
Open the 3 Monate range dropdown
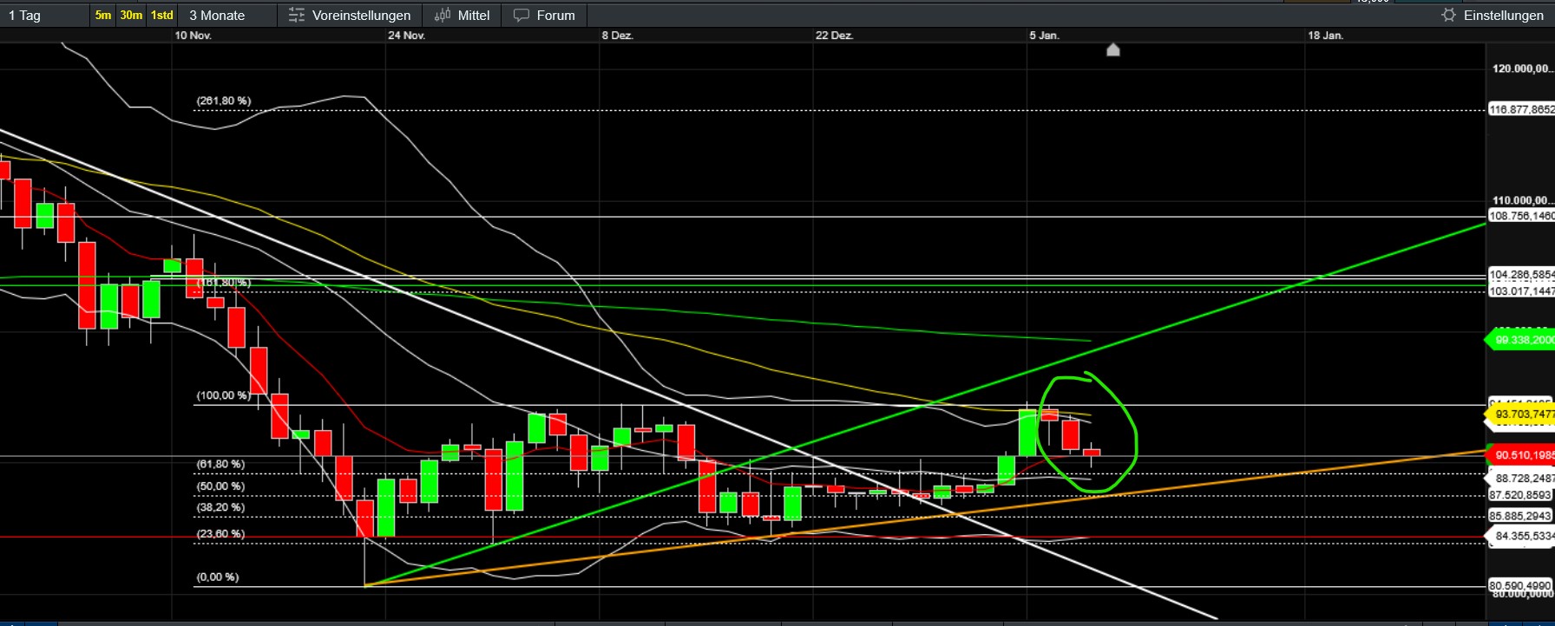coord(217,16)
